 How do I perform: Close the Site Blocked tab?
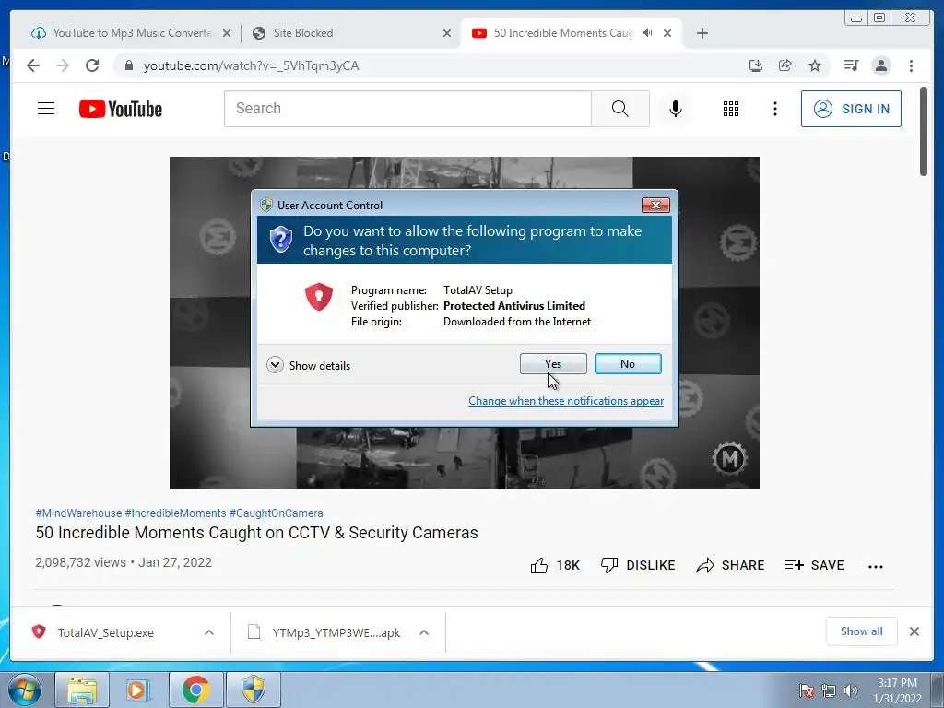447,33
